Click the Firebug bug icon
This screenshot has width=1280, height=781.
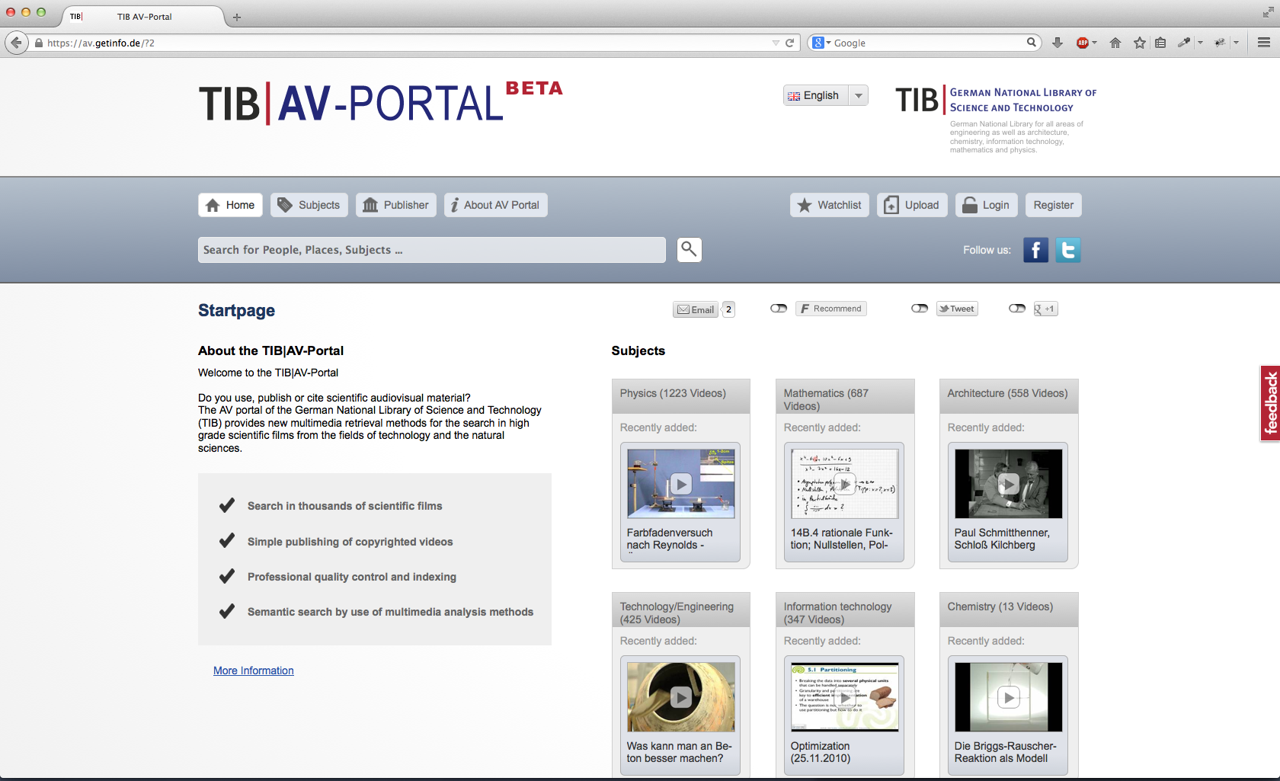1220,43
